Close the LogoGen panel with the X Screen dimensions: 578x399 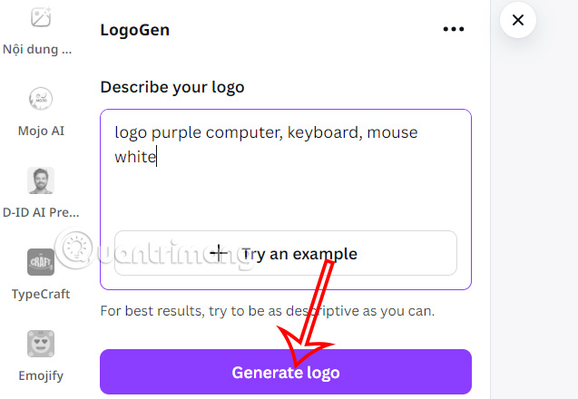point(518,20)
